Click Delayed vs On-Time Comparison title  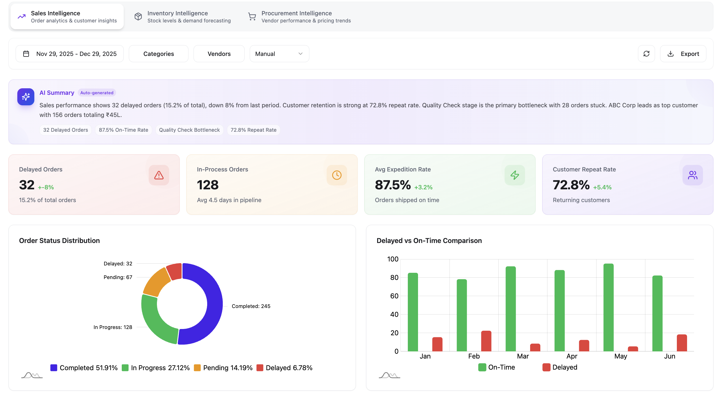429,240
